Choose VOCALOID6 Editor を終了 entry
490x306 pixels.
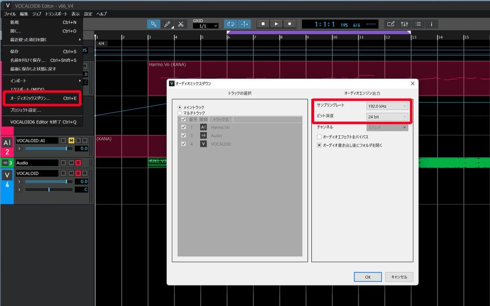(43, 122)
